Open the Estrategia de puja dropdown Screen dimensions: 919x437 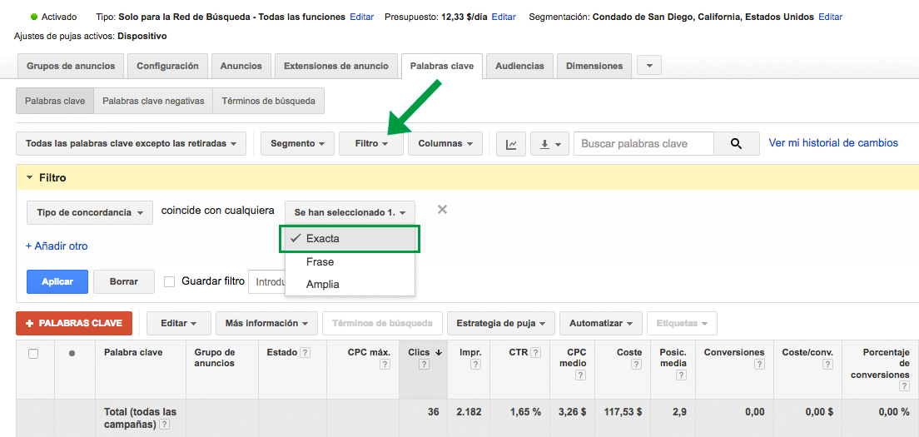pyautogui.click(x=501, y=323)
